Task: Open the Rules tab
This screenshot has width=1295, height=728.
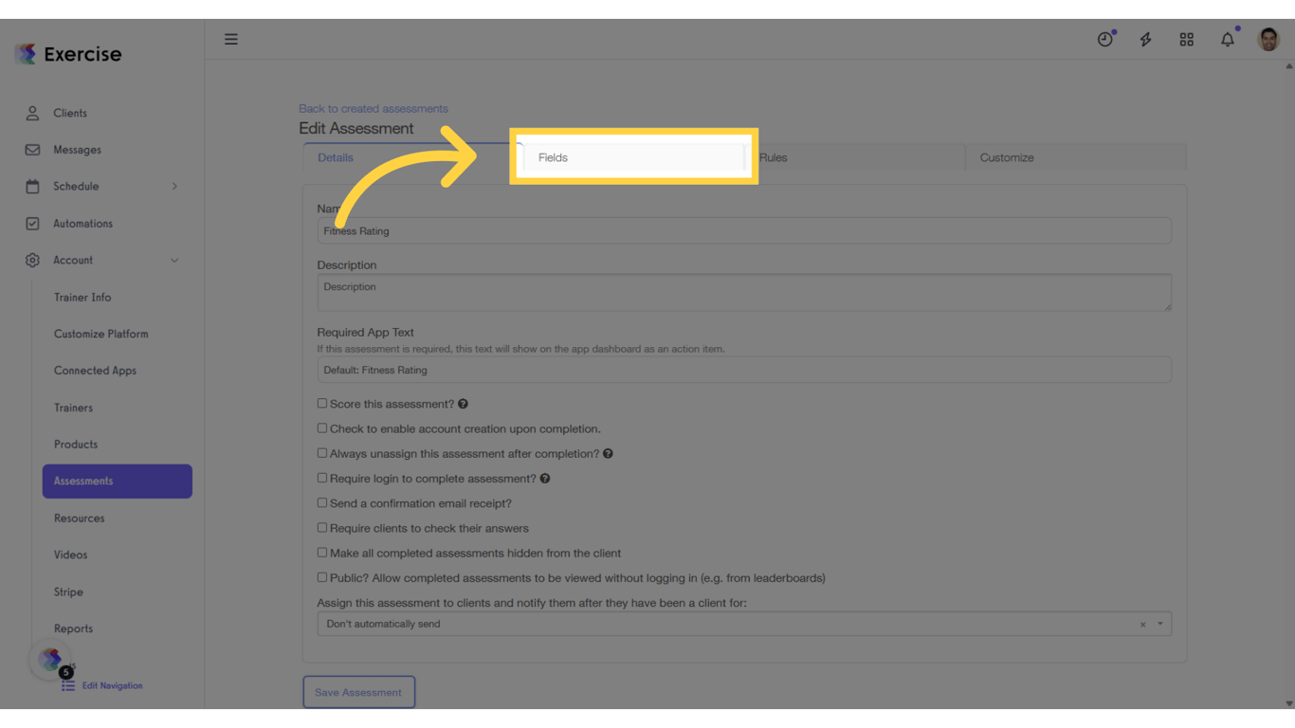Action: coord(773,156)
